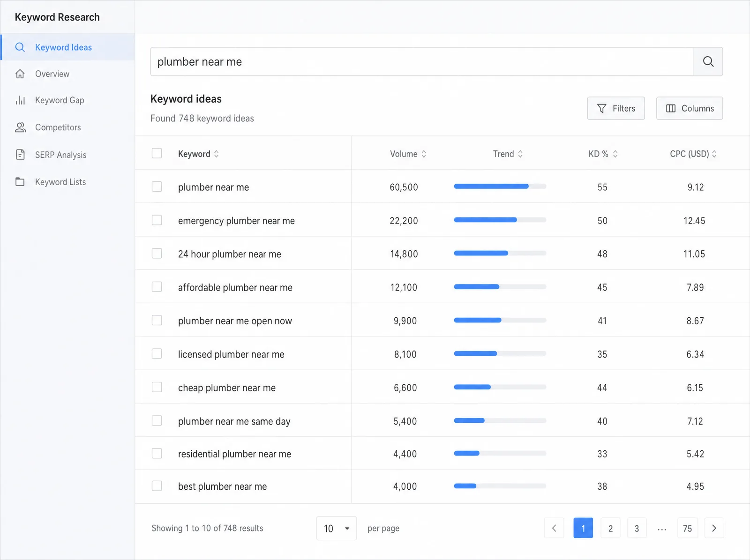Select current page 1 button

583,528
